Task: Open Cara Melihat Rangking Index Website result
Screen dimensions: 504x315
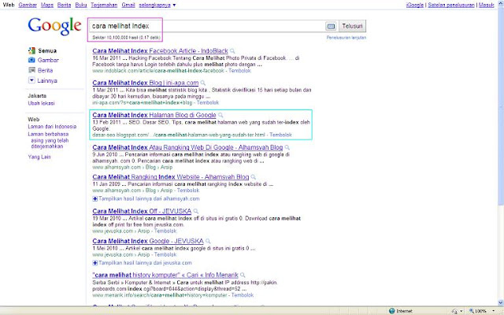Action: 171,177
